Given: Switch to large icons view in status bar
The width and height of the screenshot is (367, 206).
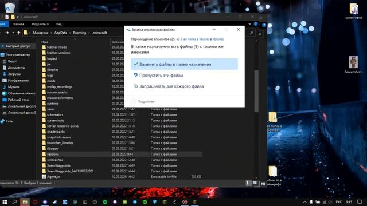Looking at the screenshot, I should [255, 183].
